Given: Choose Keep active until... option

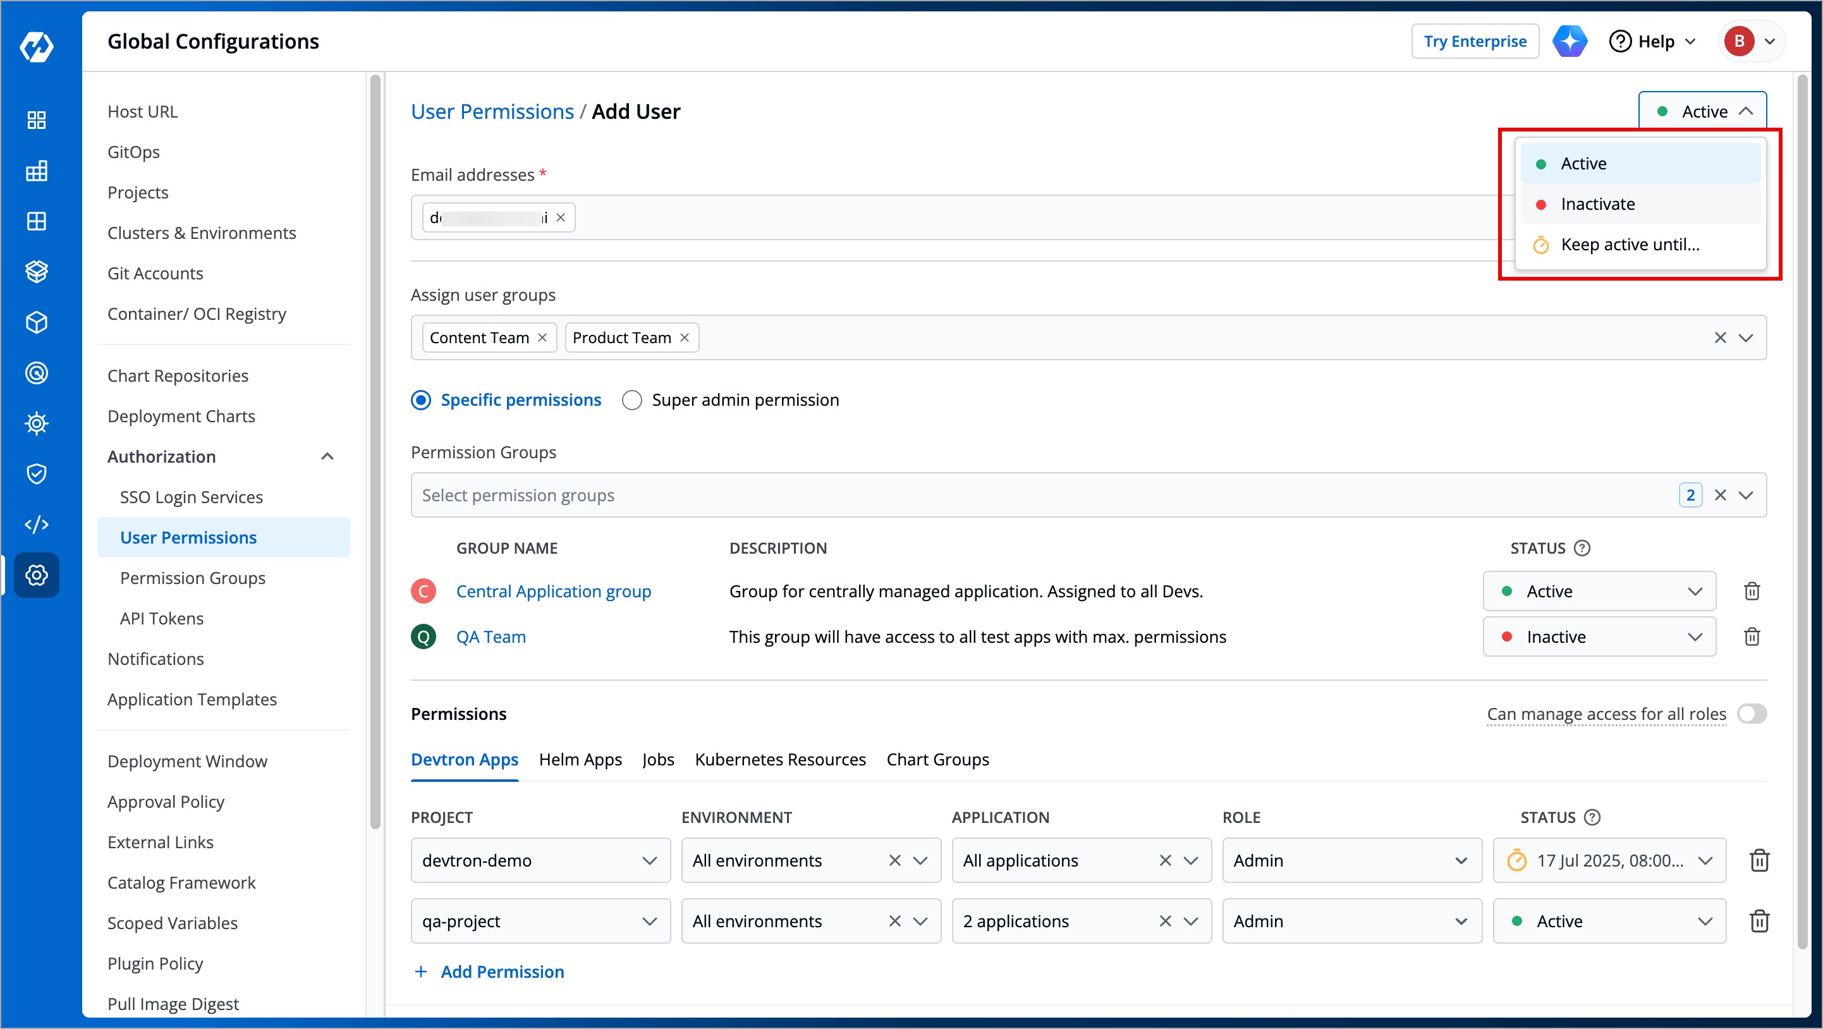Looking at the screenshot, I should click(x=1640, y=244).
